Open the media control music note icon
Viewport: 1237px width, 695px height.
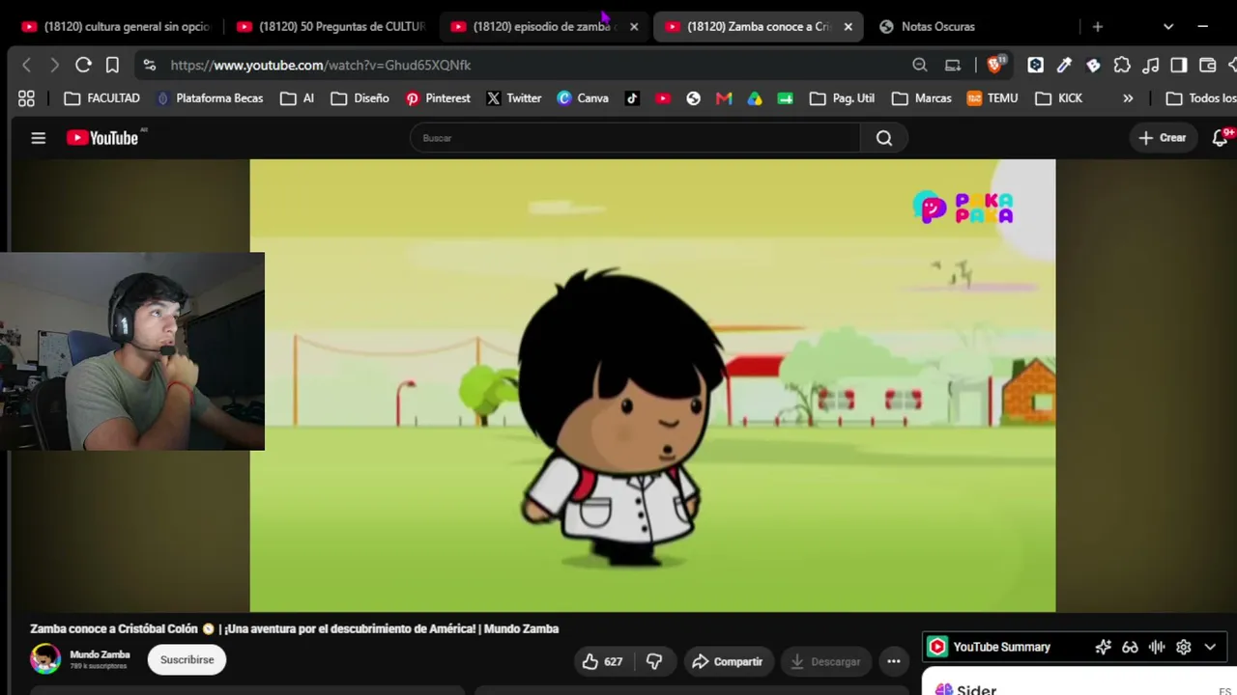point(1150,65)
